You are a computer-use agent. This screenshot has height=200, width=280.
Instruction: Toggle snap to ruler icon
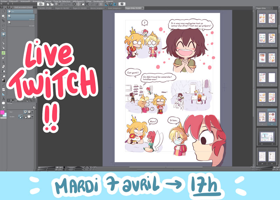106,4
